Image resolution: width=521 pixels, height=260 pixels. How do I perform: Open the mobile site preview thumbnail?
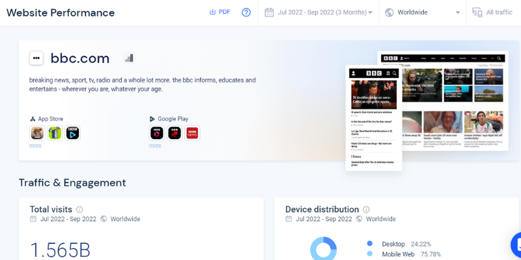click(x=374, y=118)
